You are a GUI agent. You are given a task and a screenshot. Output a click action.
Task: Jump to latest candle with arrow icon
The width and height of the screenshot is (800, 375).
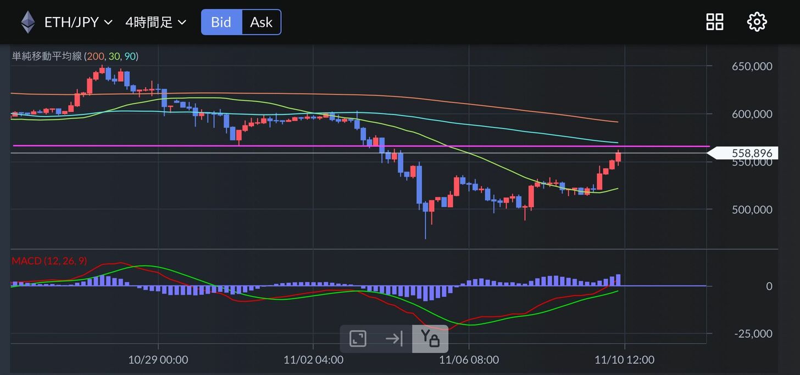pos(394,339)
